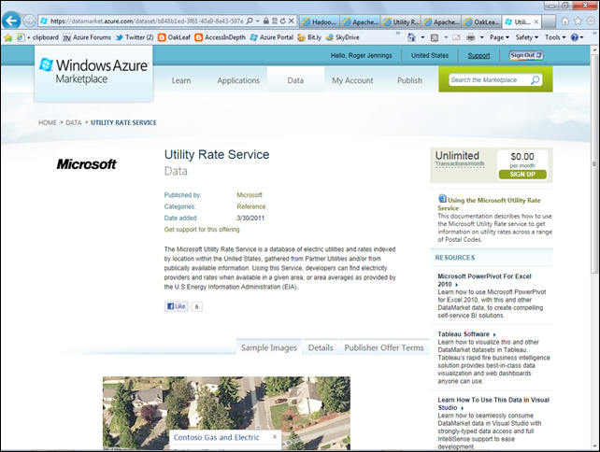
Task: Open Learn How To Use This Data In Visual Studio
Action: tap(493, 403)
